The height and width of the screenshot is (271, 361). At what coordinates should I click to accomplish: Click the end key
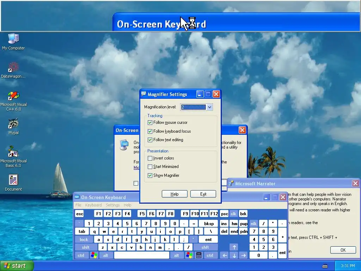click(x=234, y=231)
